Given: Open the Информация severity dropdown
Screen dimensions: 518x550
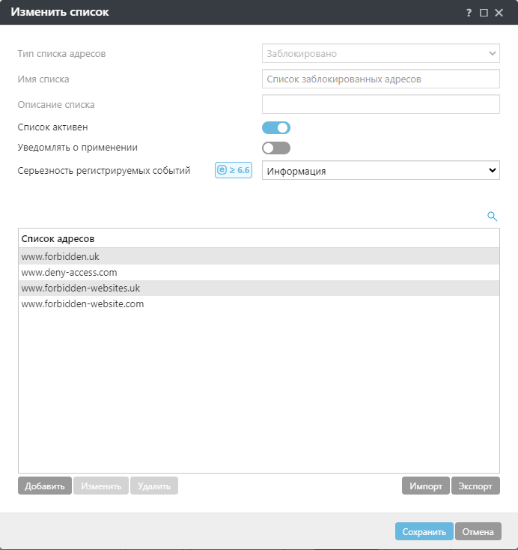Looking at the screenshot, I should click(x=380, y=171).
